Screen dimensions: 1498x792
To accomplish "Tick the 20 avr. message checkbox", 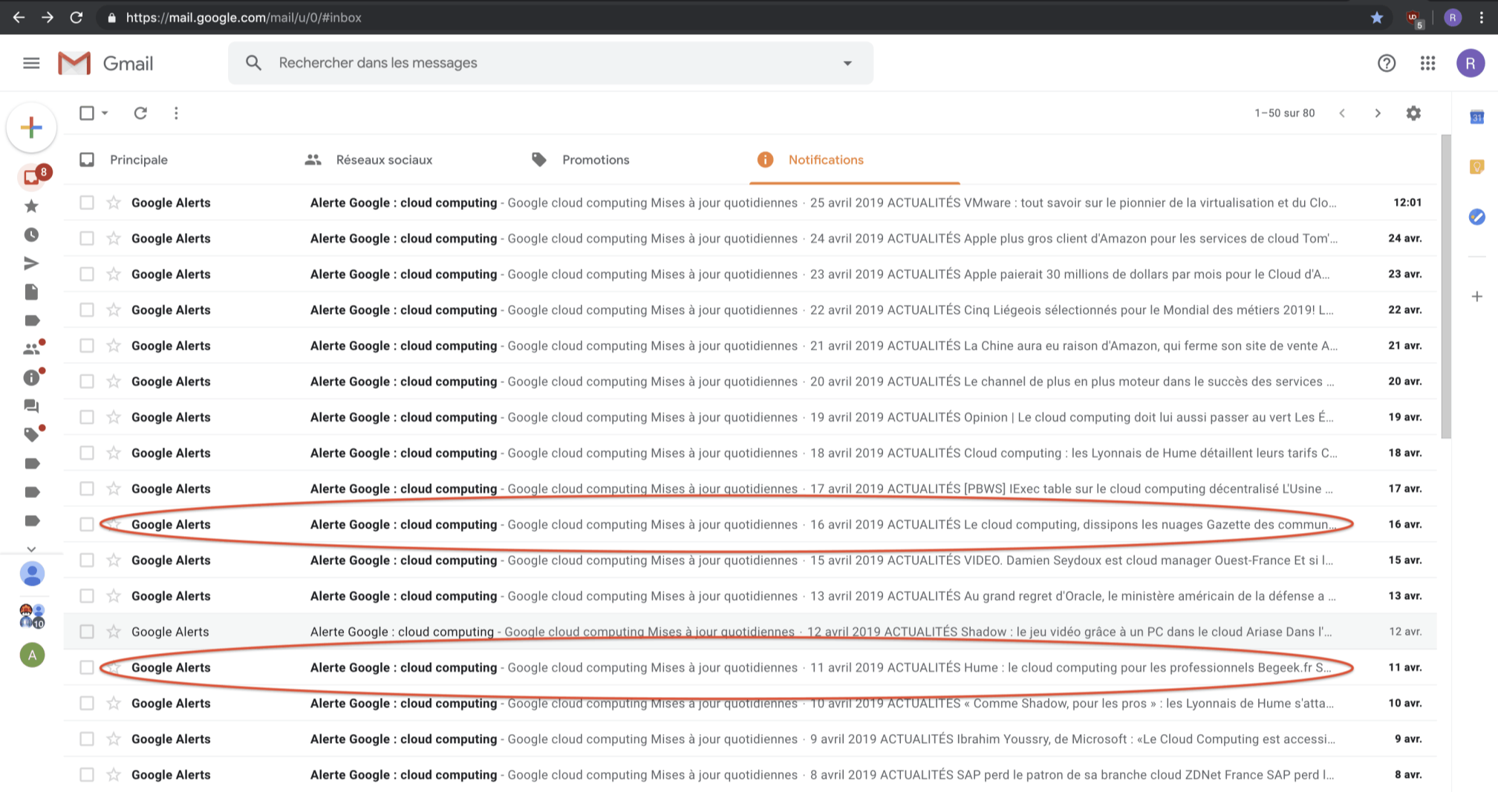I will tap(87, 382).
